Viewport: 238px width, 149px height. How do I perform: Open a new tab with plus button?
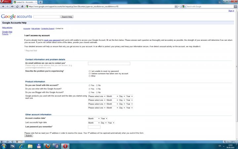[40, 2]
